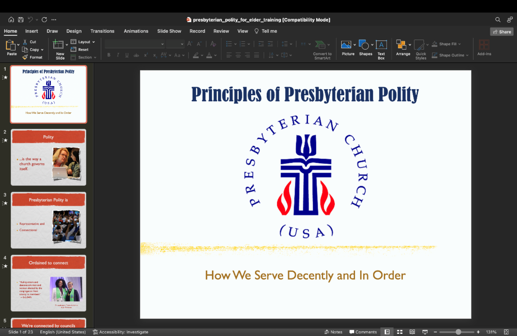The width and height of the screenshot is (517, 336).
Task: Open the Arrange dropdown arrow
Action: 410,44
